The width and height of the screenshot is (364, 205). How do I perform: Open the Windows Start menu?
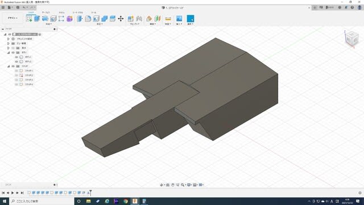[5, 201]
